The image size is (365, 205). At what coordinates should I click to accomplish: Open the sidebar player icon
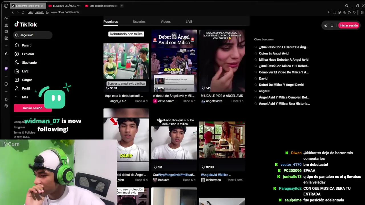pyautogui.click(x=6, y=84)
